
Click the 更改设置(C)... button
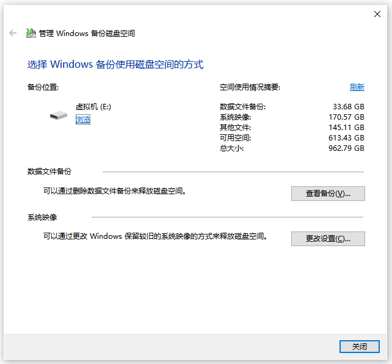coord(328,239)
